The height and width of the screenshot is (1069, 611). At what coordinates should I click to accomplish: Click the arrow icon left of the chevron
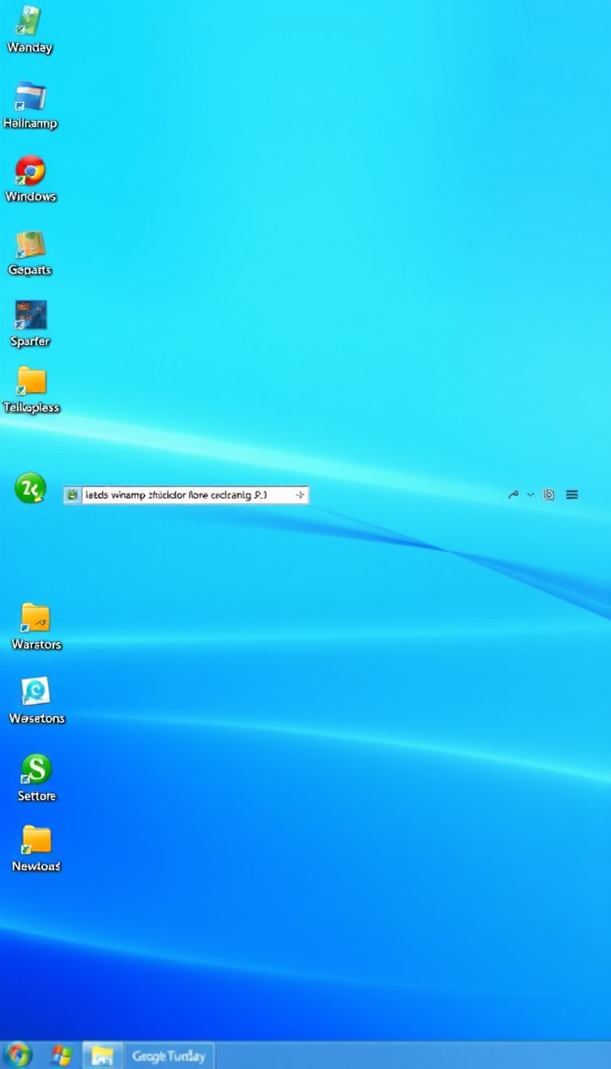(513, 495)
